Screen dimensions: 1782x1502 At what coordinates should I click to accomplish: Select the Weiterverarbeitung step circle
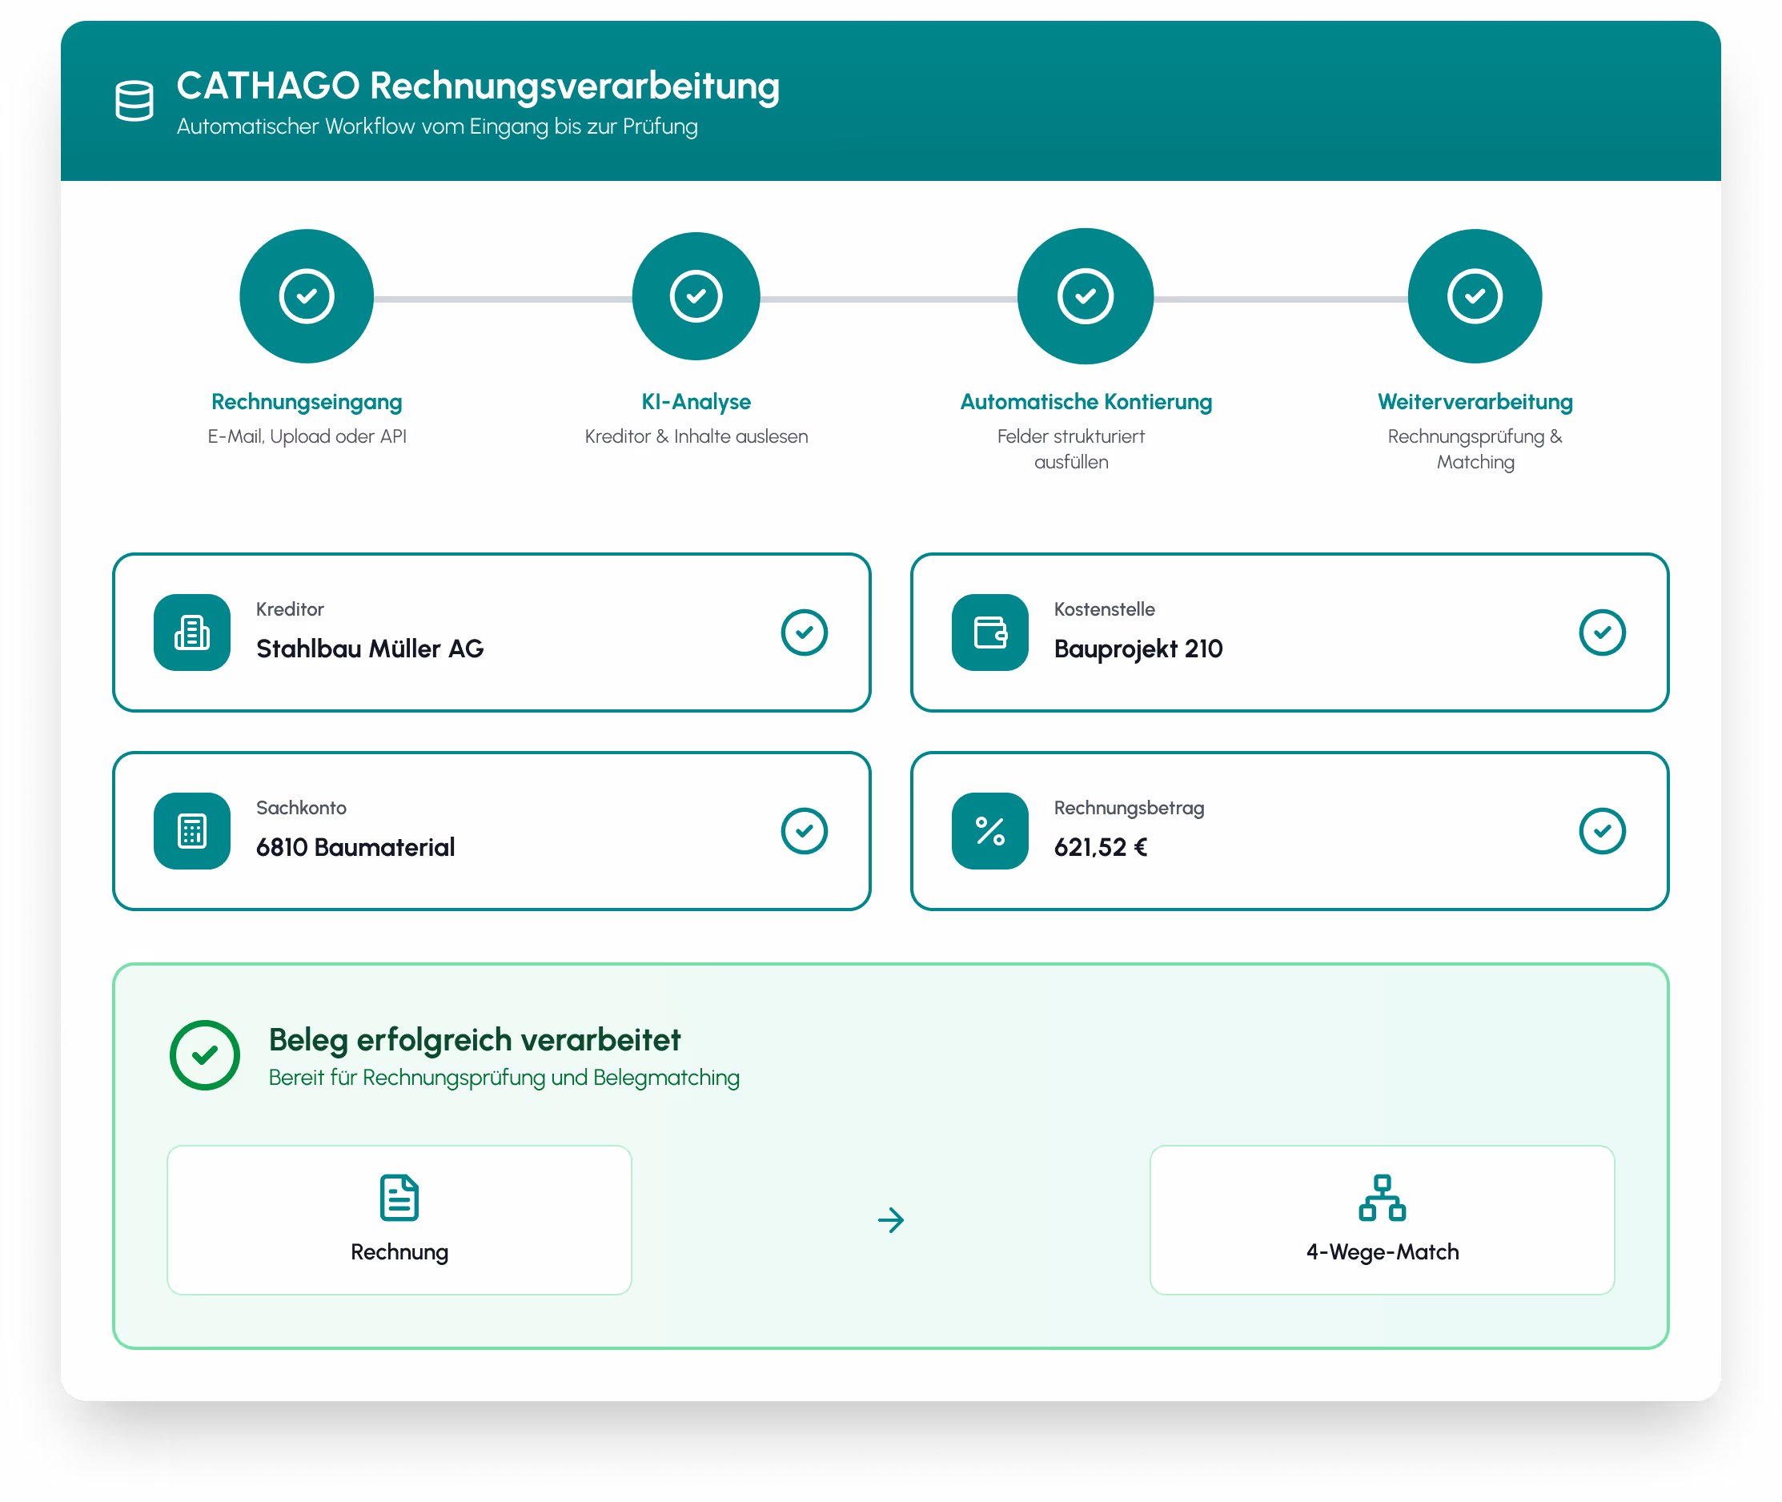pos(1475,296)
